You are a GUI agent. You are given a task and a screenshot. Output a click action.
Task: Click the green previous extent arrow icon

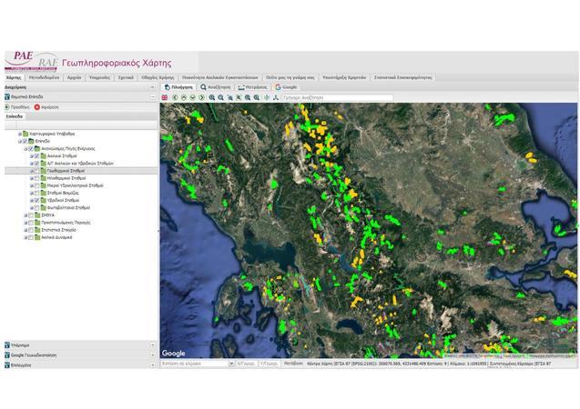pos(174,97)
